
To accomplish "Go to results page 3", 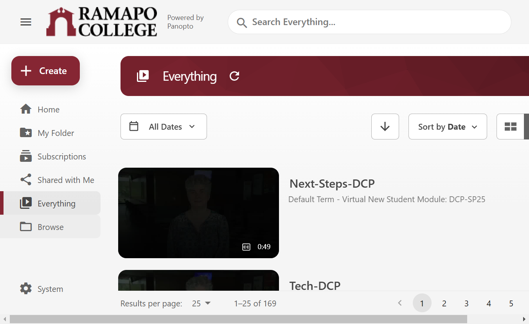I will (466, 304).
